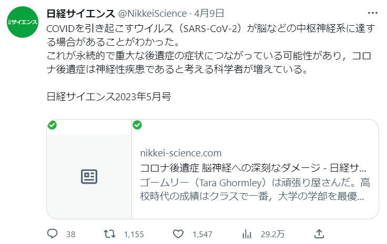Screen dimensions: 387x244
Task: Retweet using the arrows icon
Action: pos(109,234)
